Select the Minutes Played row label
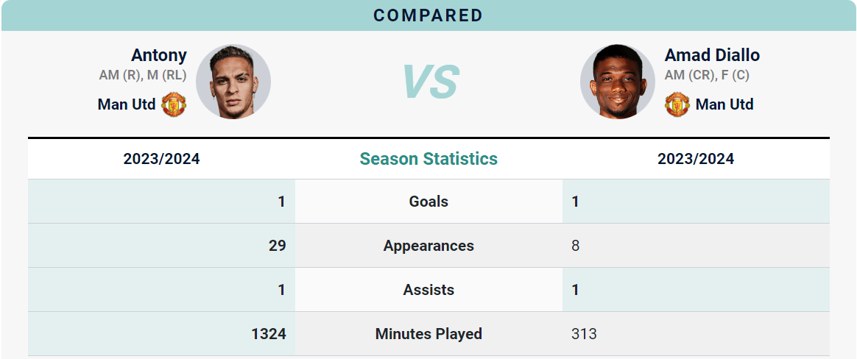The width and height of the screenshot is (857, 359). (428, 334)
